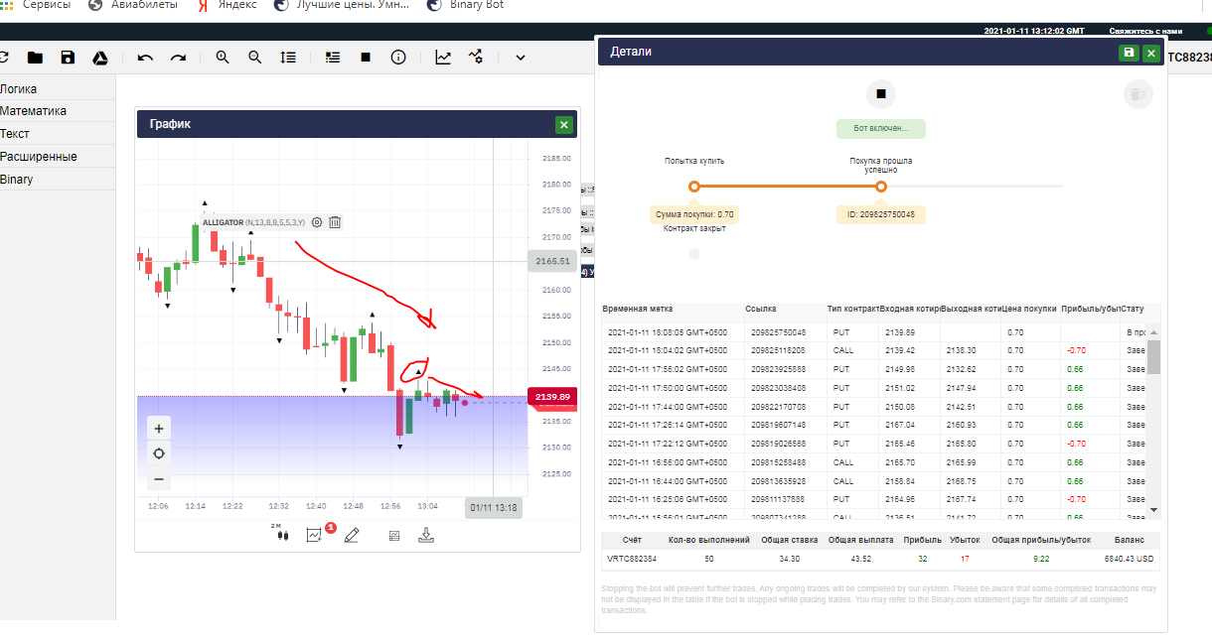The height and width of the screenshot is (642, 1212).
Task: Open chart templates icon
Action: [x=393, y=535]
